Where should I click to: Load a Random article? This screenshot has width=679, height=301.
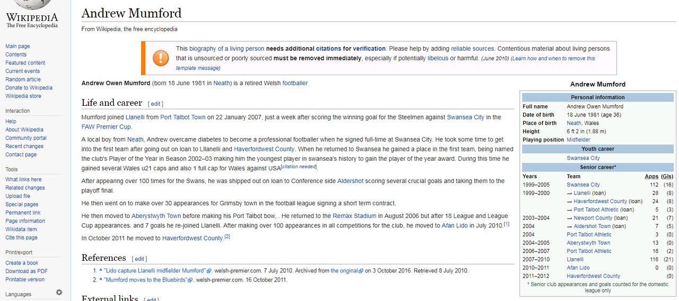[23, 79]
